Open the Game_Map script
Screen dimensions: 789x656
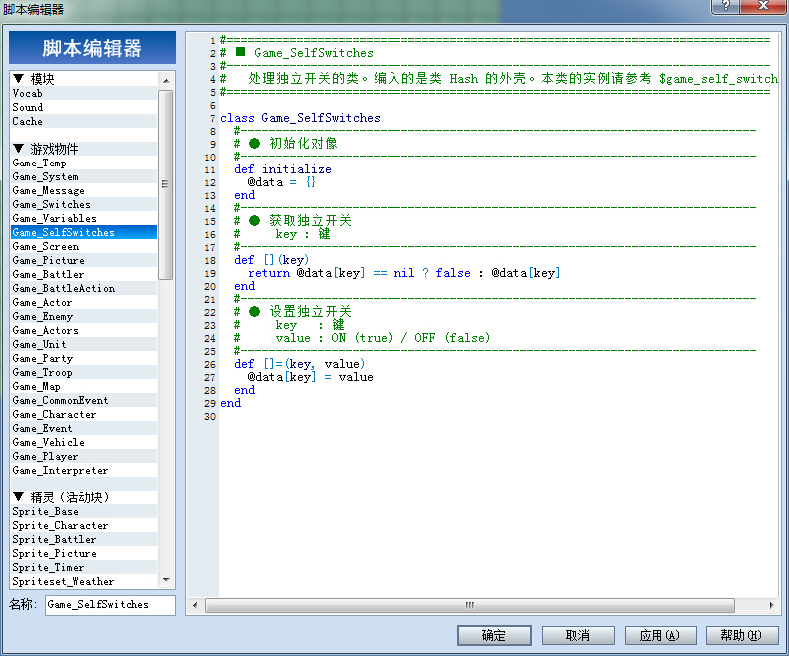pos(84,386)
